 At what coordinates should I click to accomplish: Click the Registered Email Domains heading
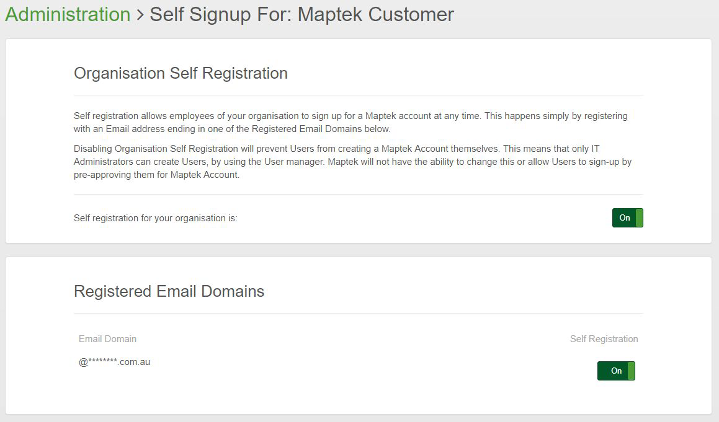click(x=169, y=291)
